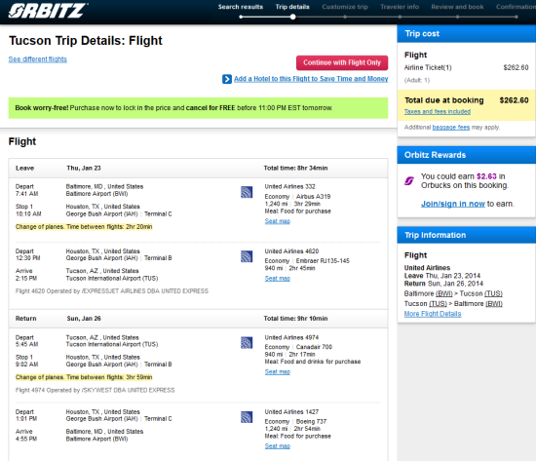Screen dimensions: 536x461
Task: Expand More Flight Details
Action: point(433,314)
